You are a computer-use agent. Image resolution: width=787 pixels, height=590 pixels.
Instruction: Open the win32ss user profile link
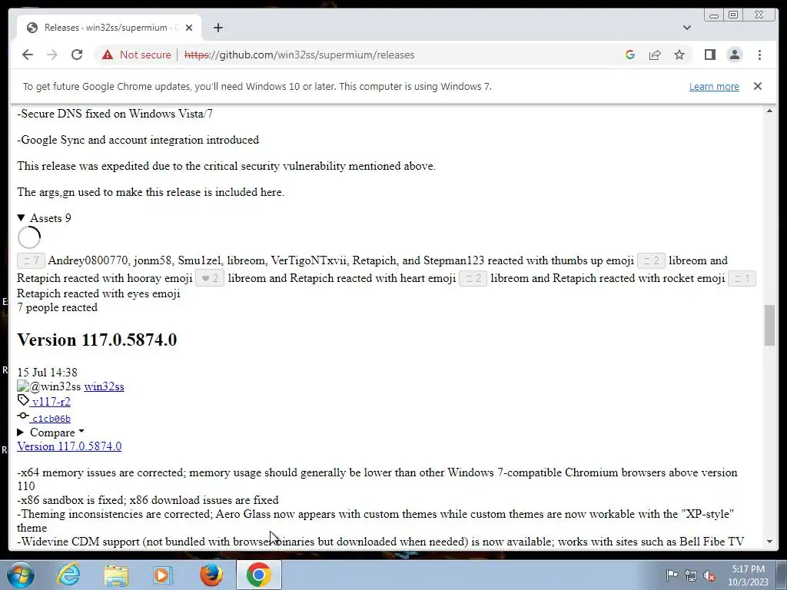(x=104, y=387)
